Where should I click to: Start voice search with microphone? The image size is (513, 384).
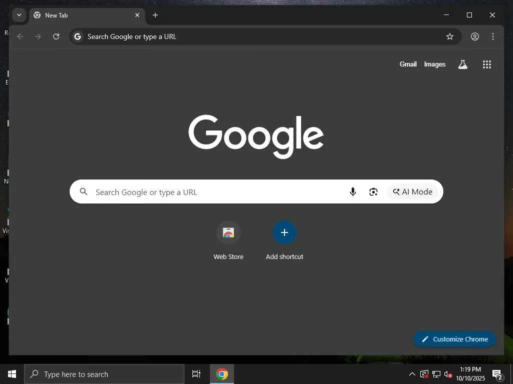[x=353, y=191]
